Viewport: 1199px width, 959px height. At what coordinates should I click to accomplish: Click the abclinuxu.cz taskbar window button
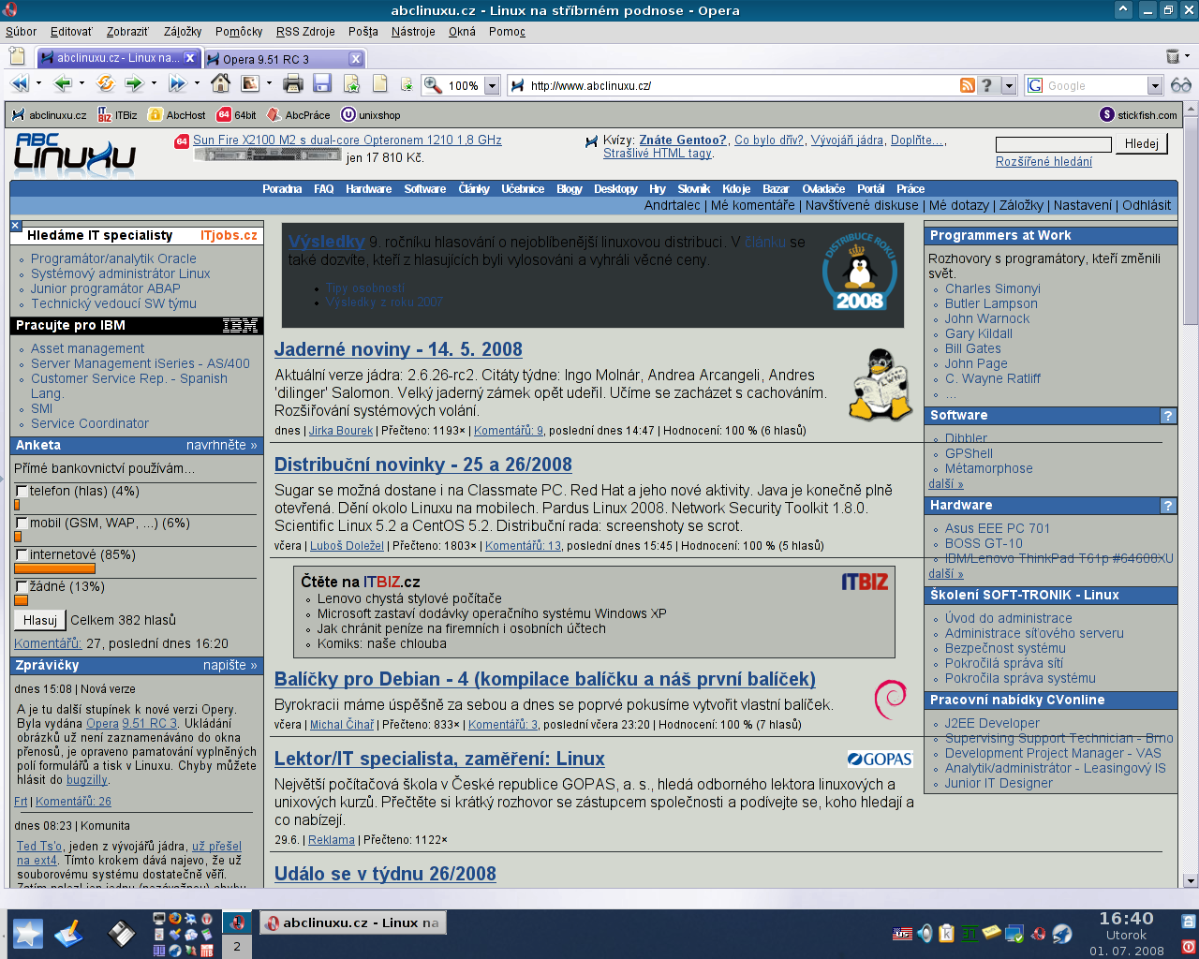(352, 922)
